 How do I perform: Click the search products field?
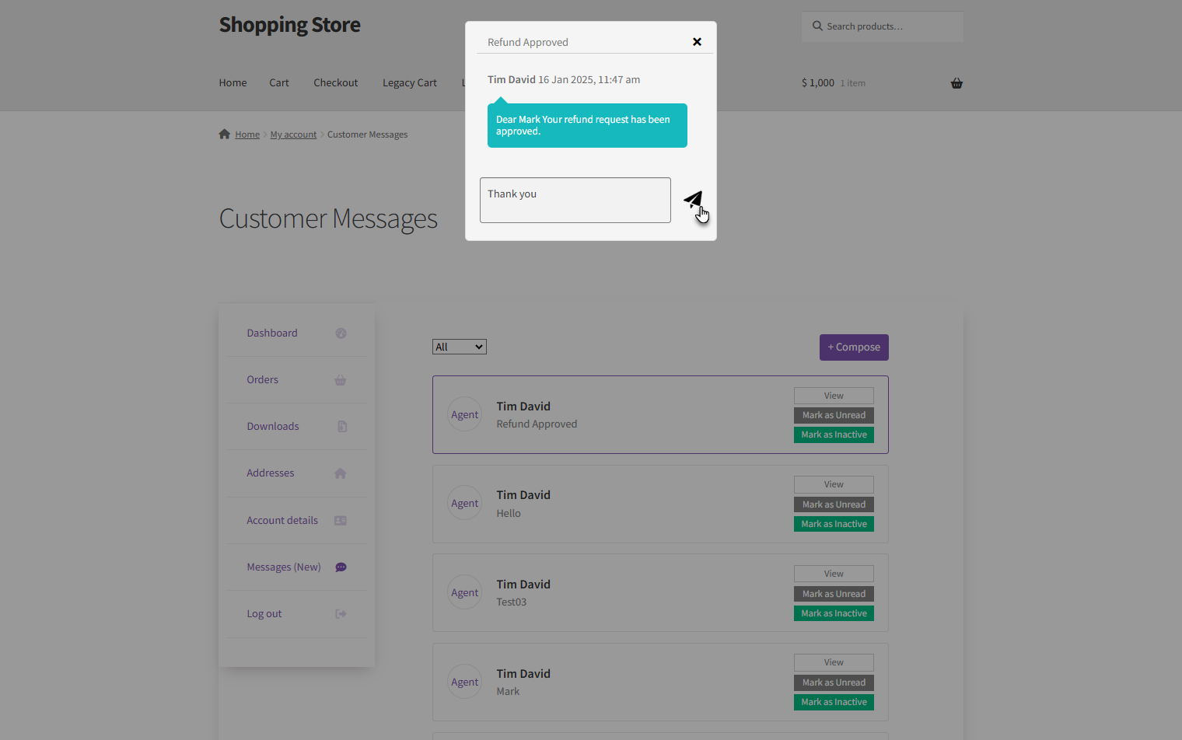pos(883,26)
